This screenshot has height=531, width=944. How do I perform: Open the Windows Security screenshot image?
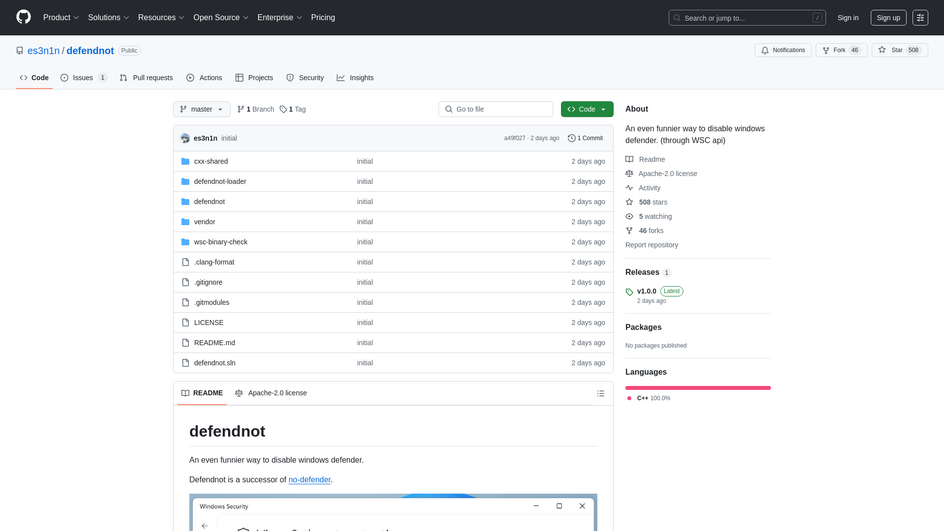(393, 512)
